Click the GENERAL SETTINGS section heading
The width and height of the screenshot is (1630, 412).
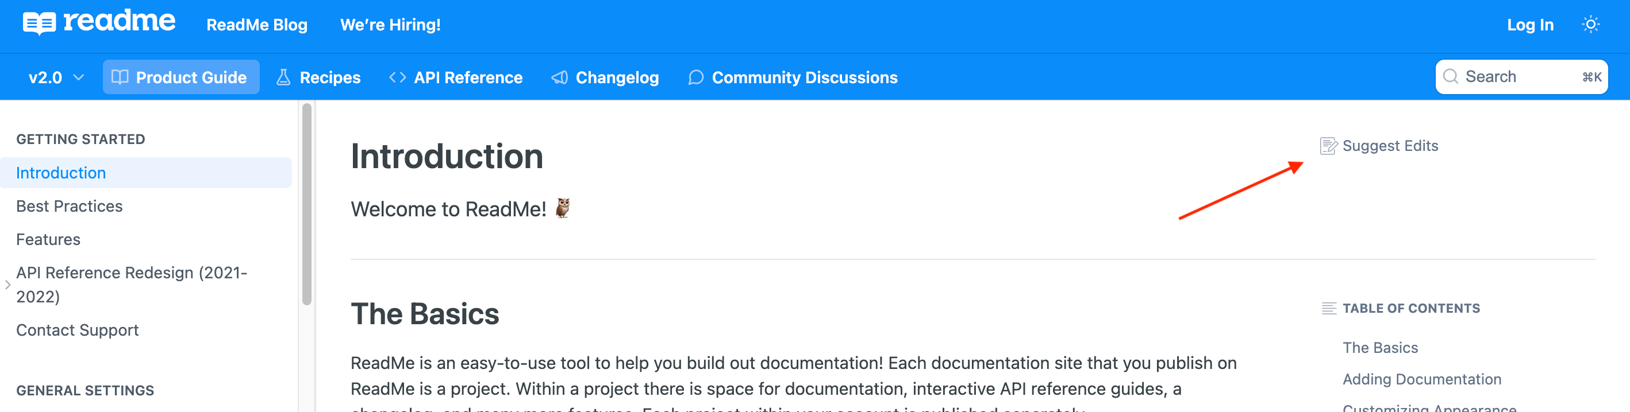(85, 391)
